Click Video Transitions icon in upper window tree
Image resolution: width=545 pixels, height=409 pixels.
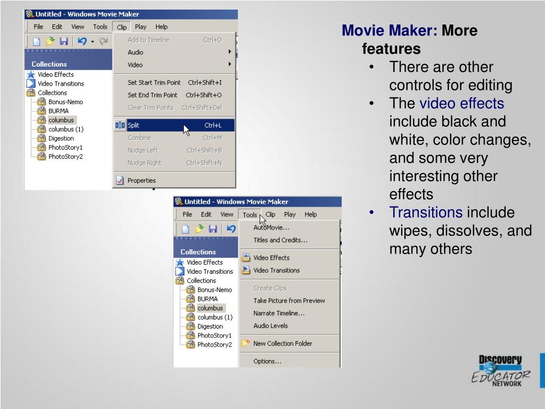click(31, 84)
